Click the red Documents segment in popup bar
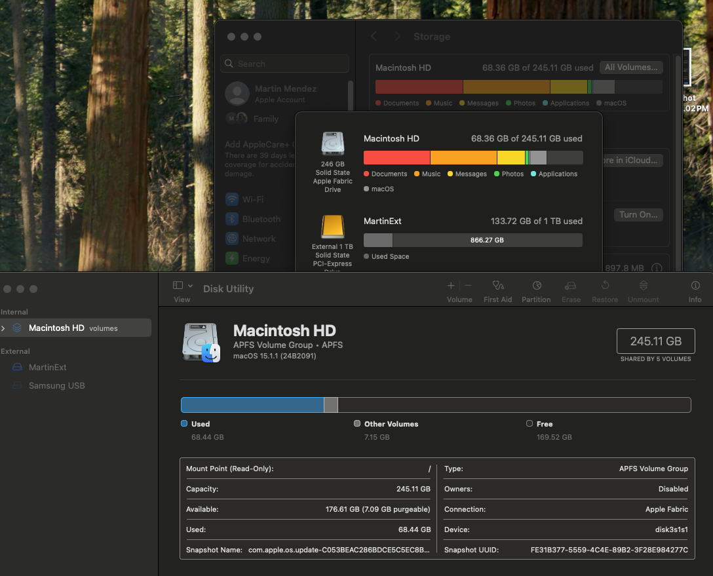 [x=396, y=157]
